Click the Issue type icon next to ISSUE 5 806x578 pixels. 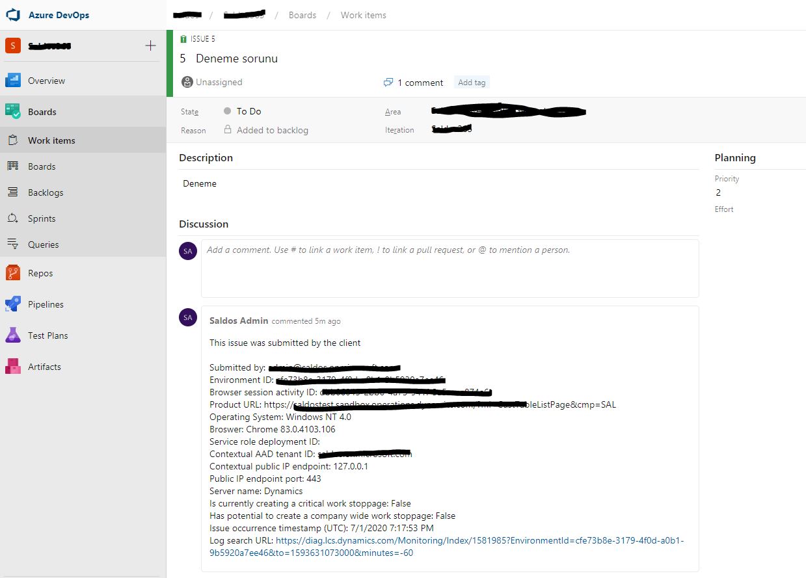coord(183,39)
